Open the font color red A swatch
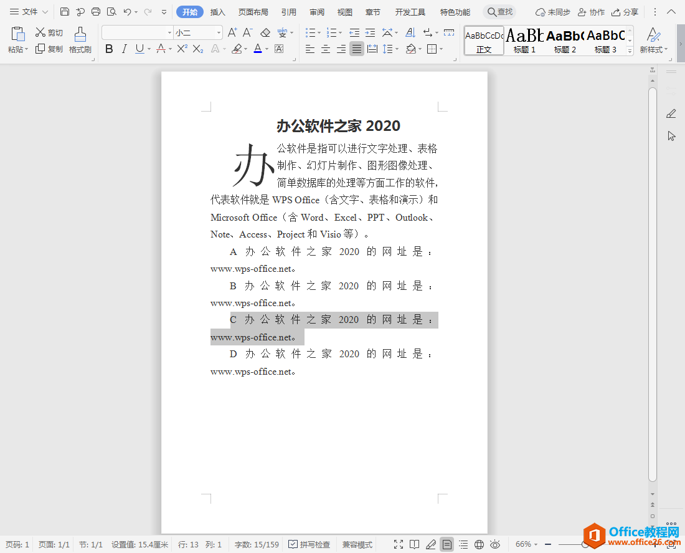Viewport: 685px width, 553px height. pyautogui.click(x=258, y=49)
